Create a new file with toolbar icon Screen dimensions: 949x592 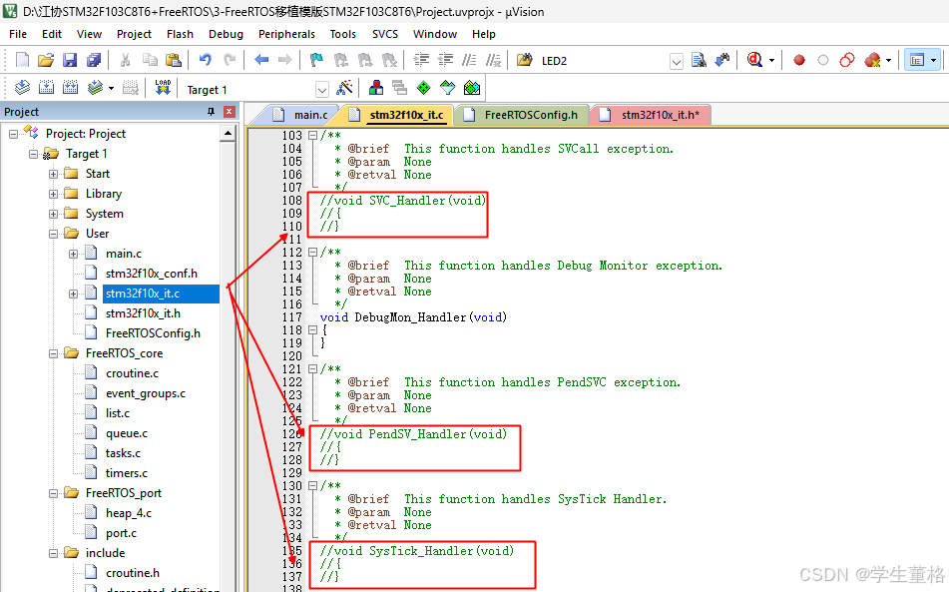pyautogui.click(x=22, y=60)
